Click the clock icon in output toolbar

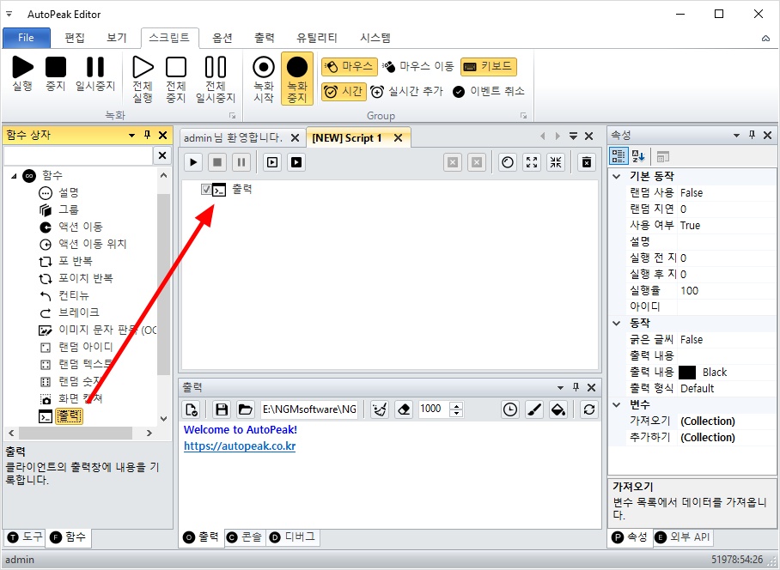tap(510, 409)
